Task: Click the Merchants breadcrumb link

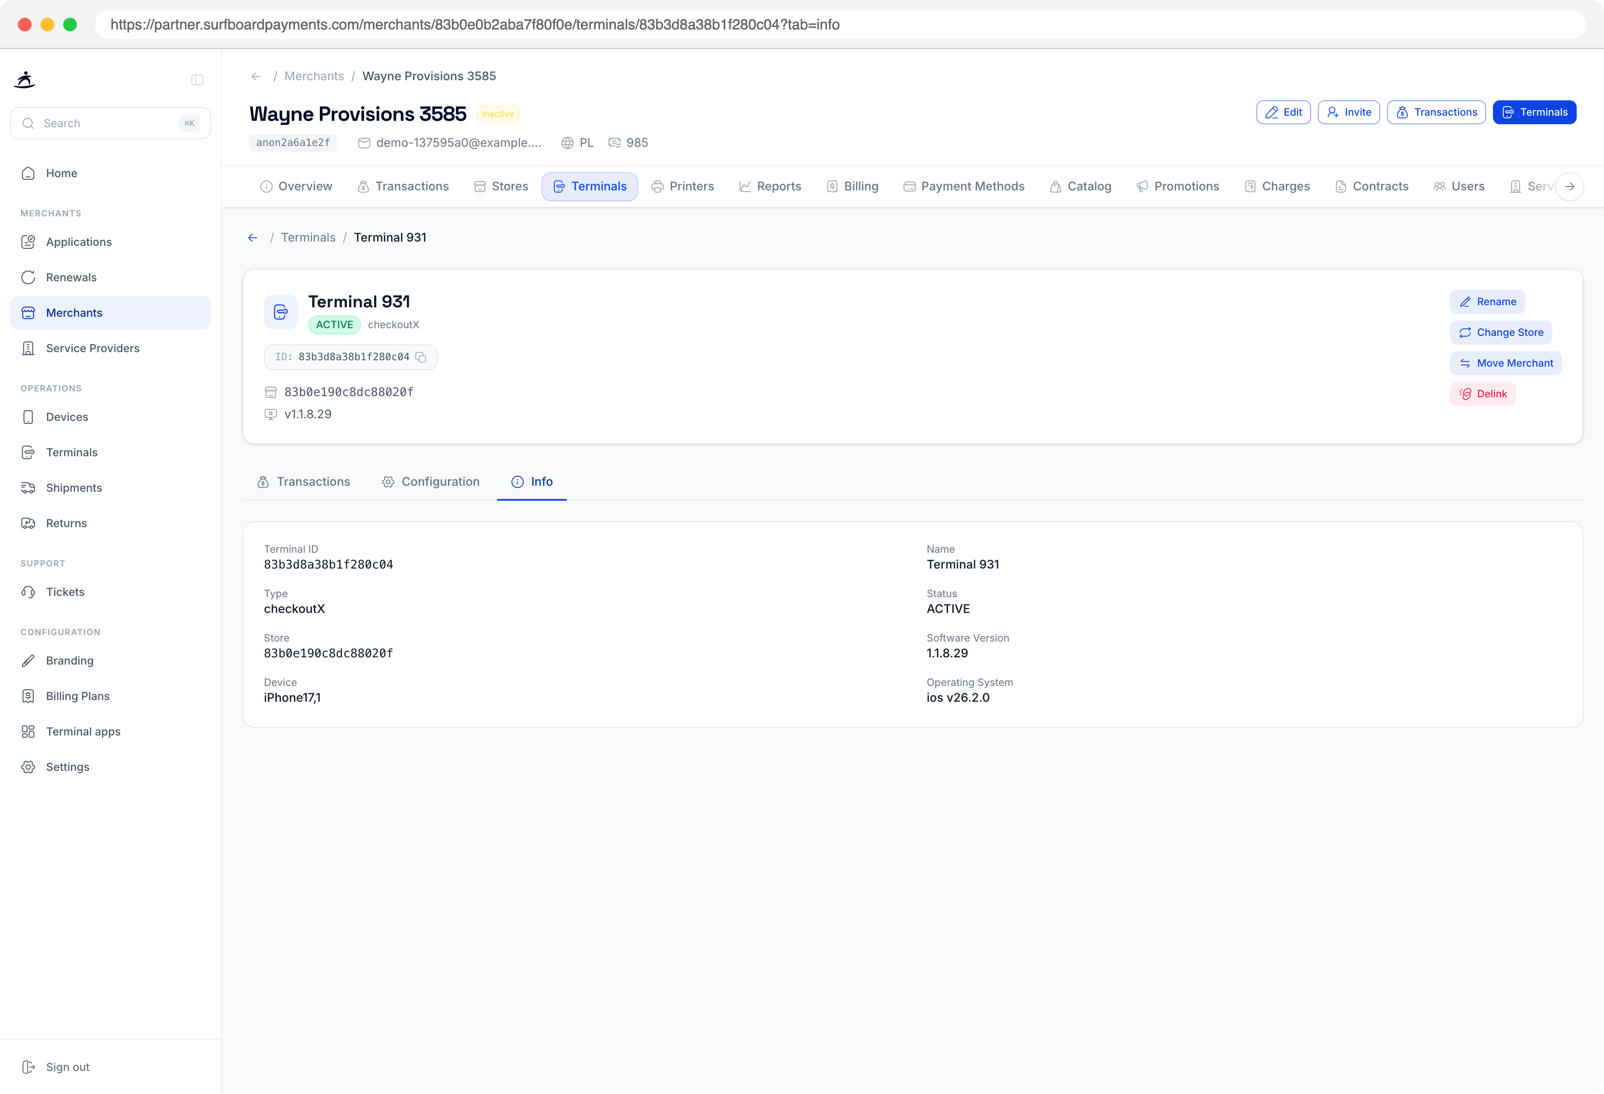Action: 314,76
